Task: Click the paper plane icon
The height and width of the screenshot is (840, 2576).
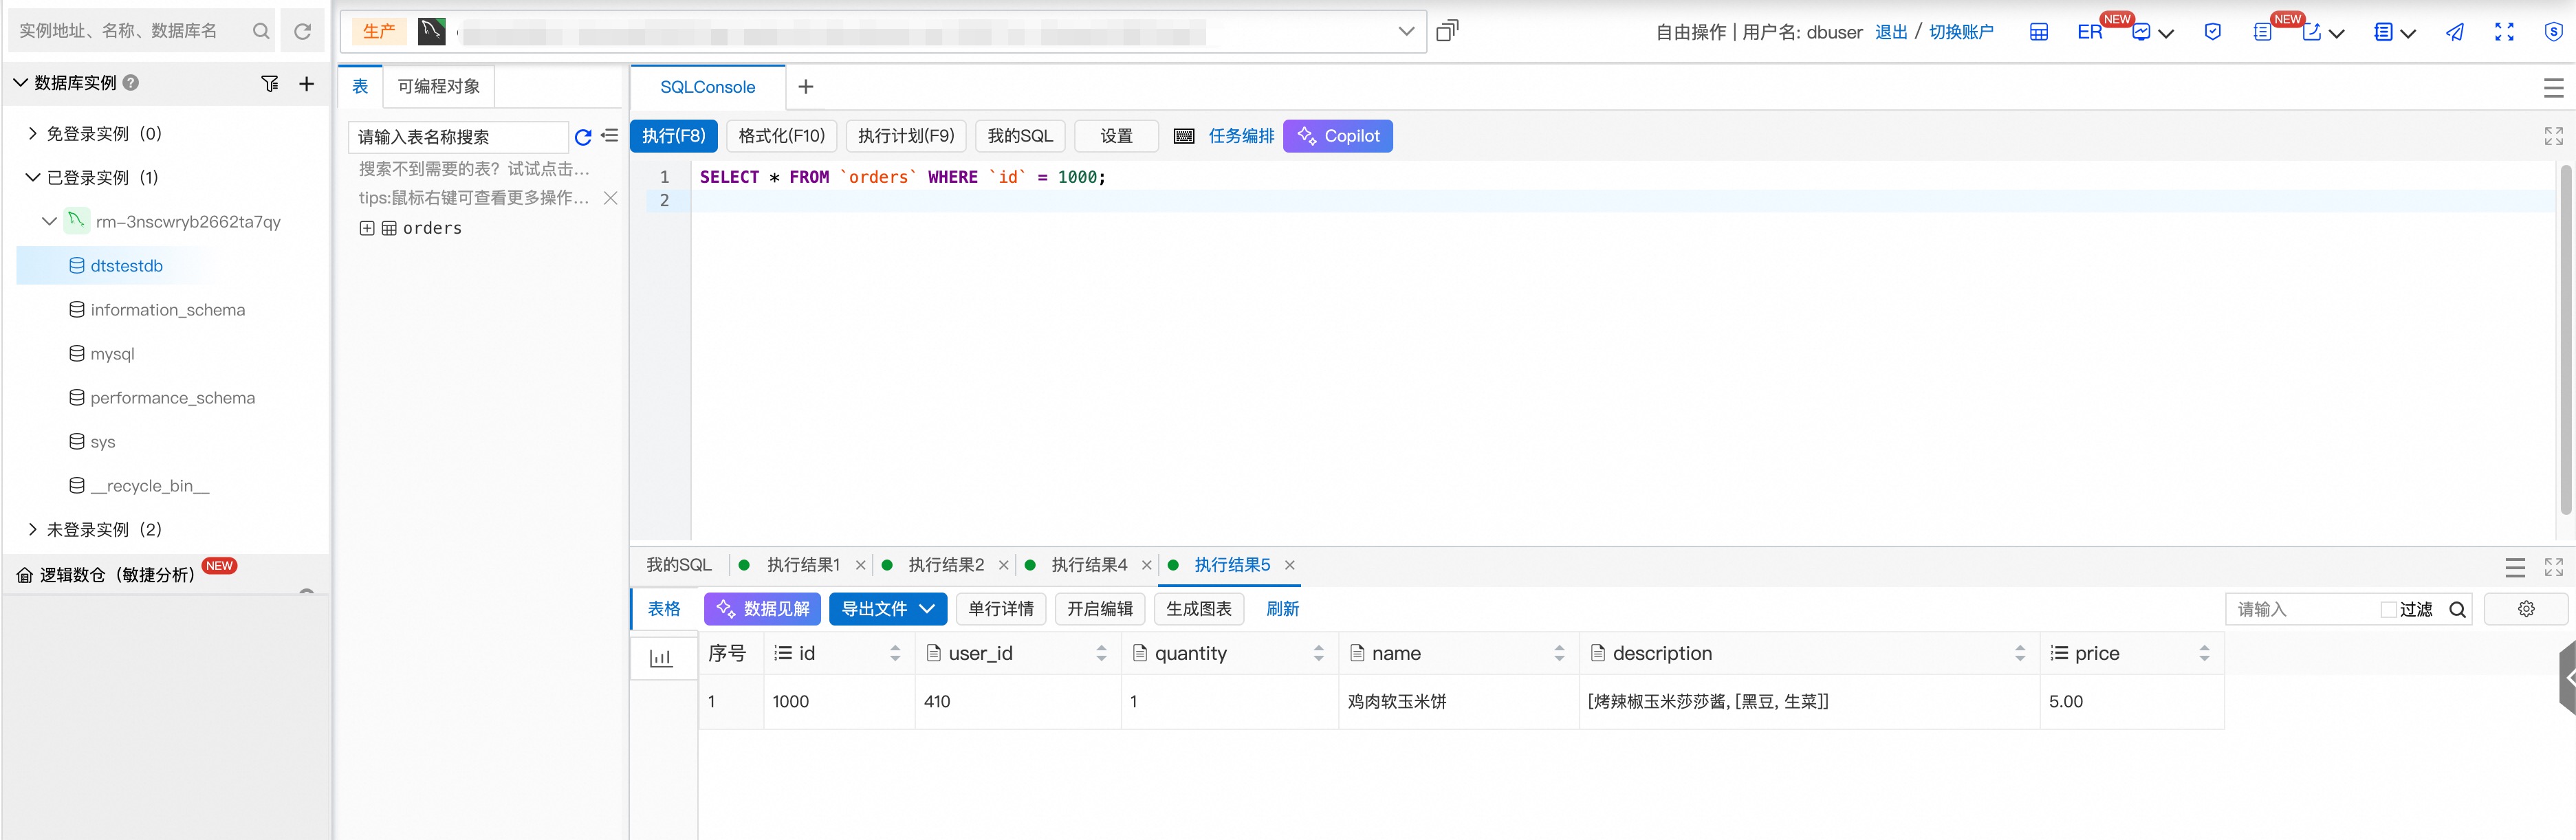Action: [2455, 32]
